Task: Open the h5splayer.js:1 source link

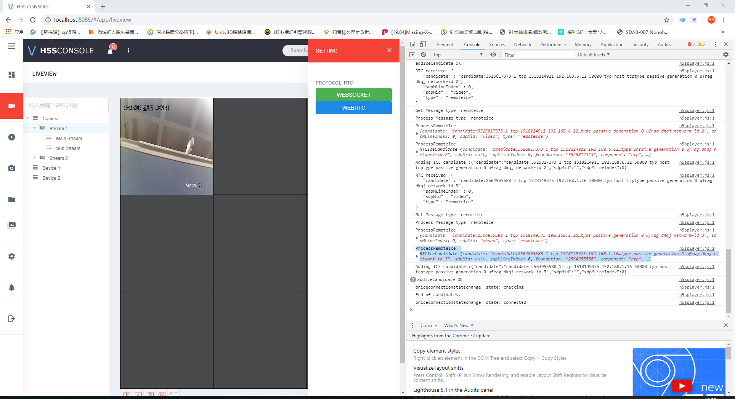Action: coord(697,63)
